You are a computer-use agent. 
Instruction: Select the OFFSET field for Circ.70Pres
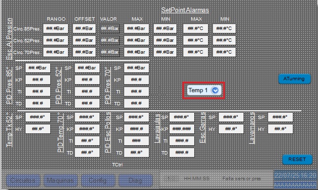(84, 52)
